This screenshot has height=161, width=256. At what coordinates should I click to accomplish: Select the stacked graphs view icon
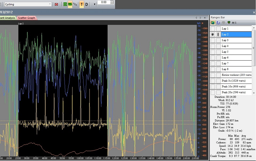point(65,4)
